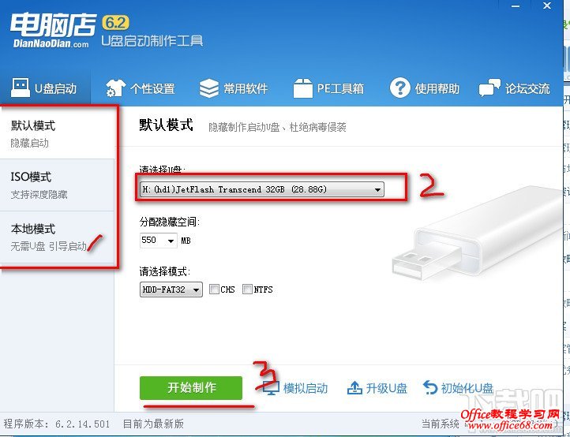Click the DianNaoDian.com logo
The image size is (570, 437).
(53, 31)
